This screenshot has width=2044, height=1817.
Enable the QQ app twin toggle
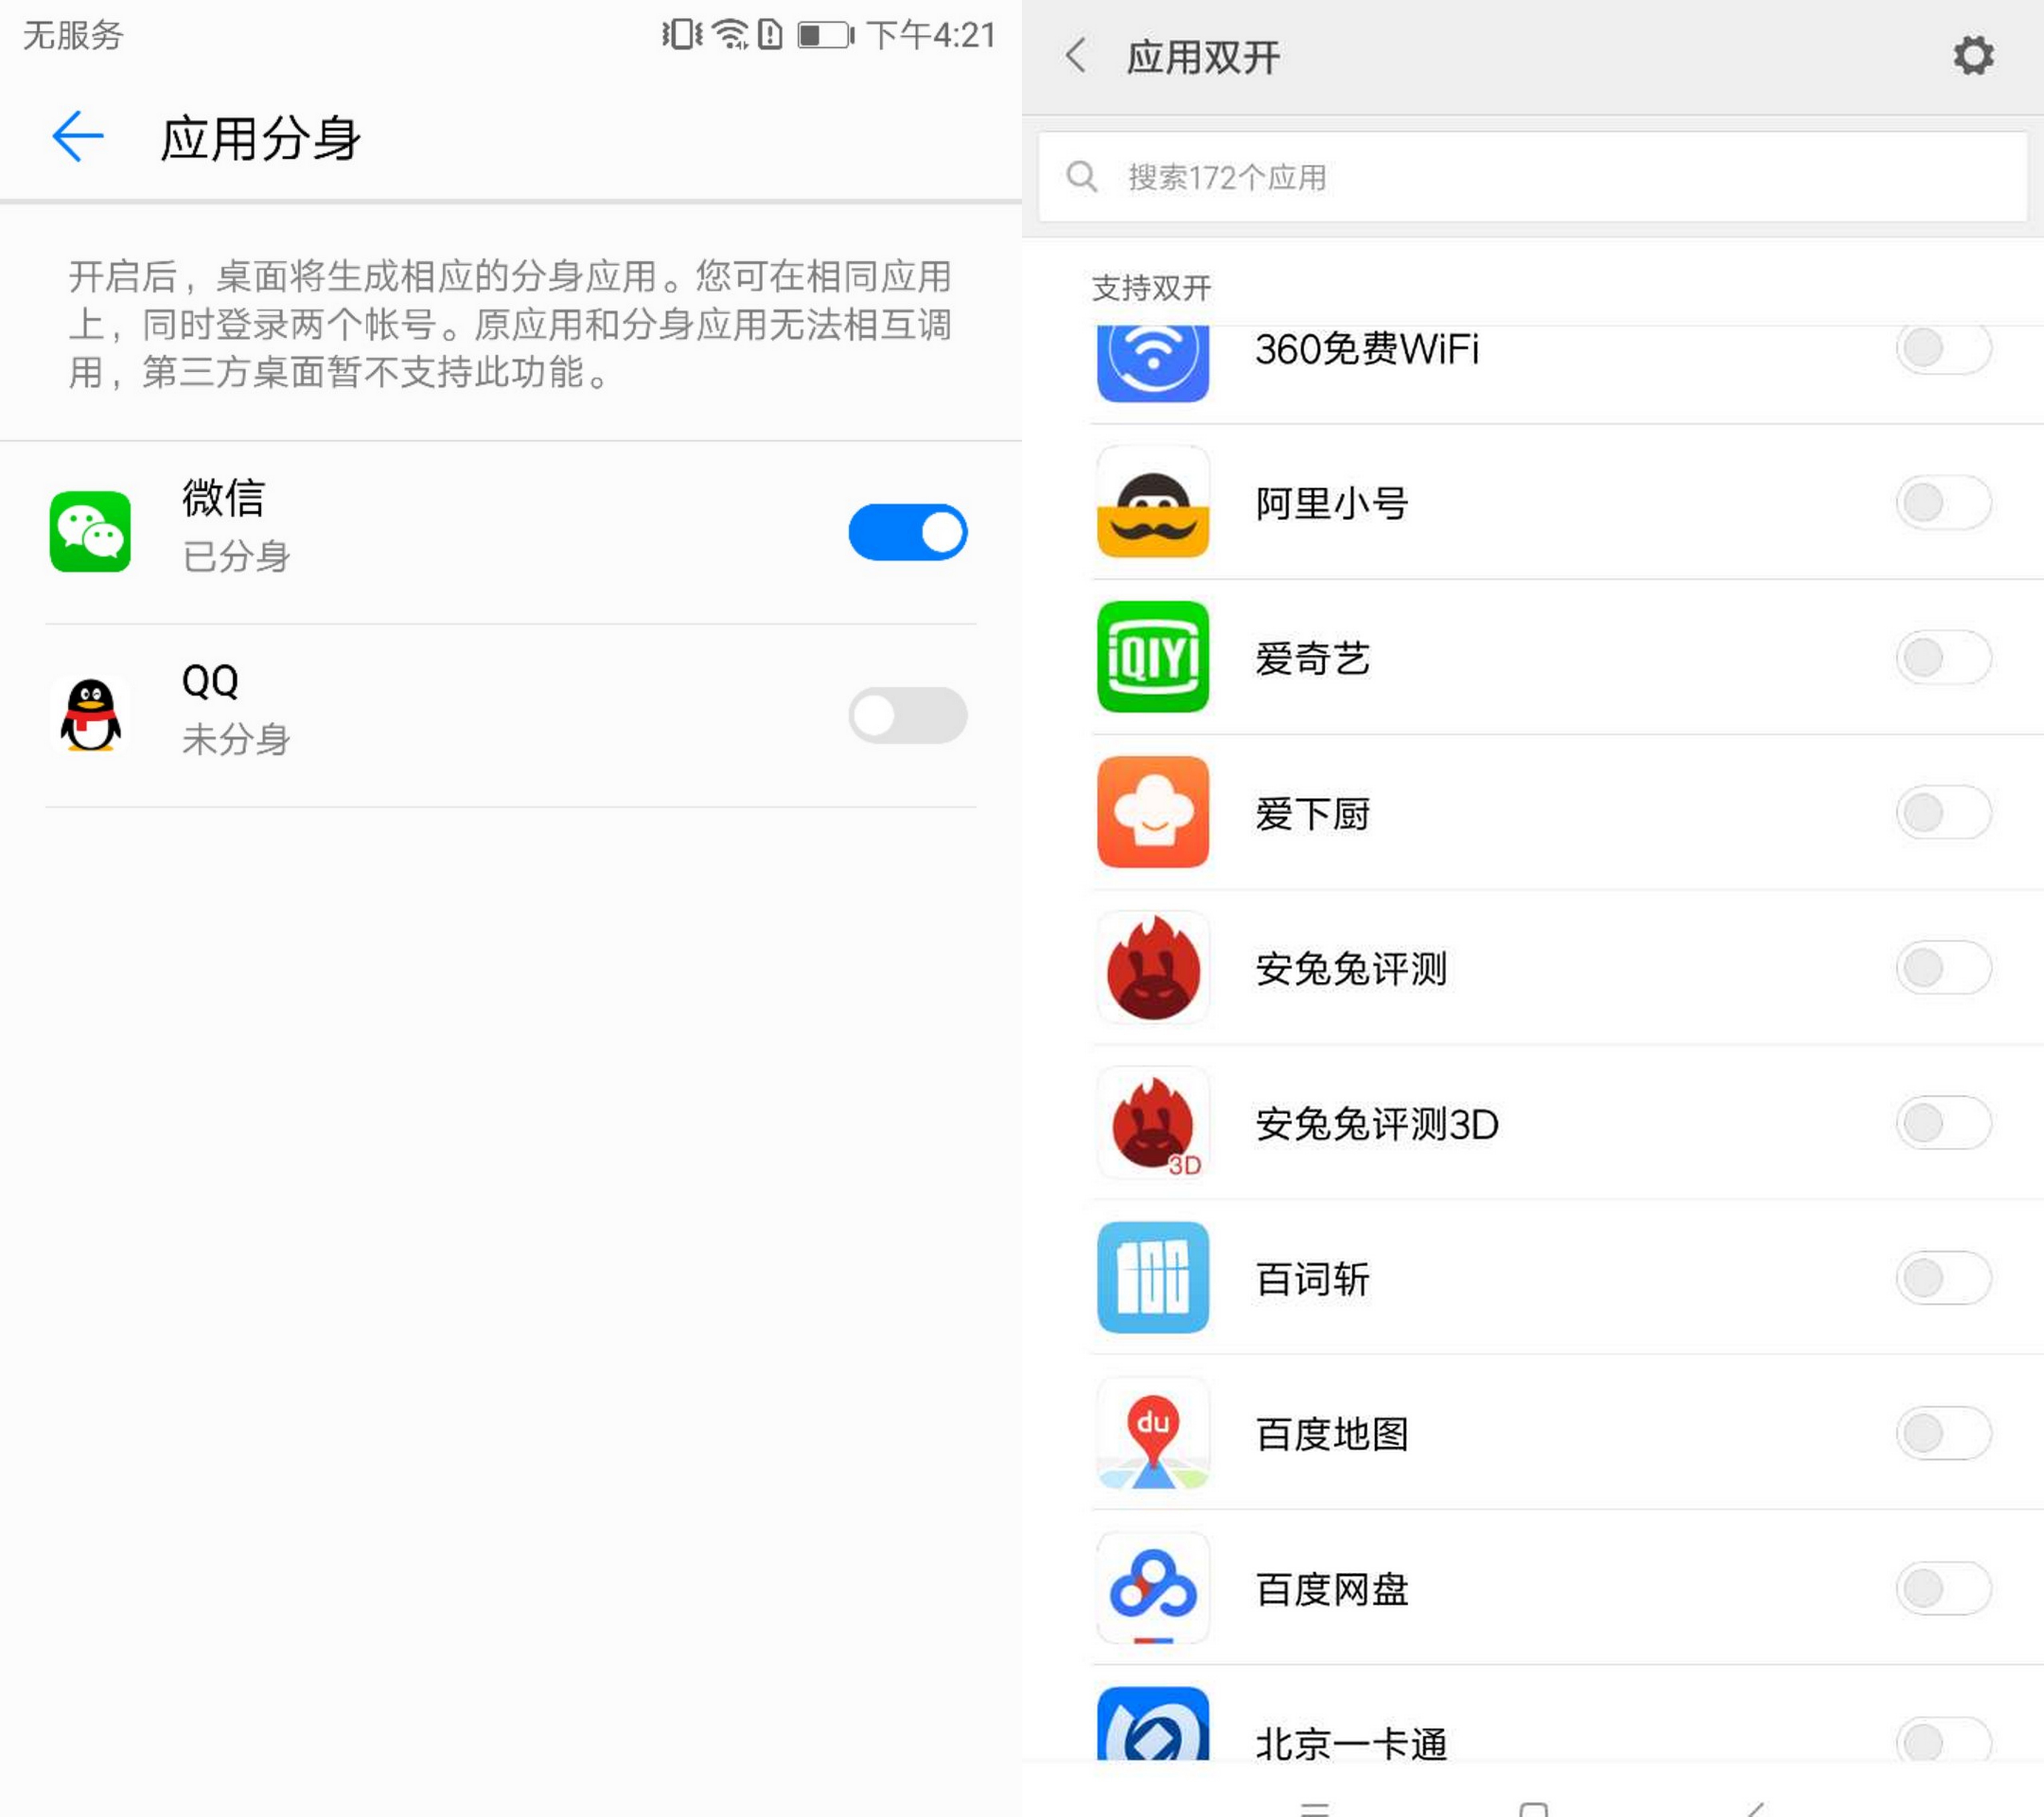[x=908, y=715]
